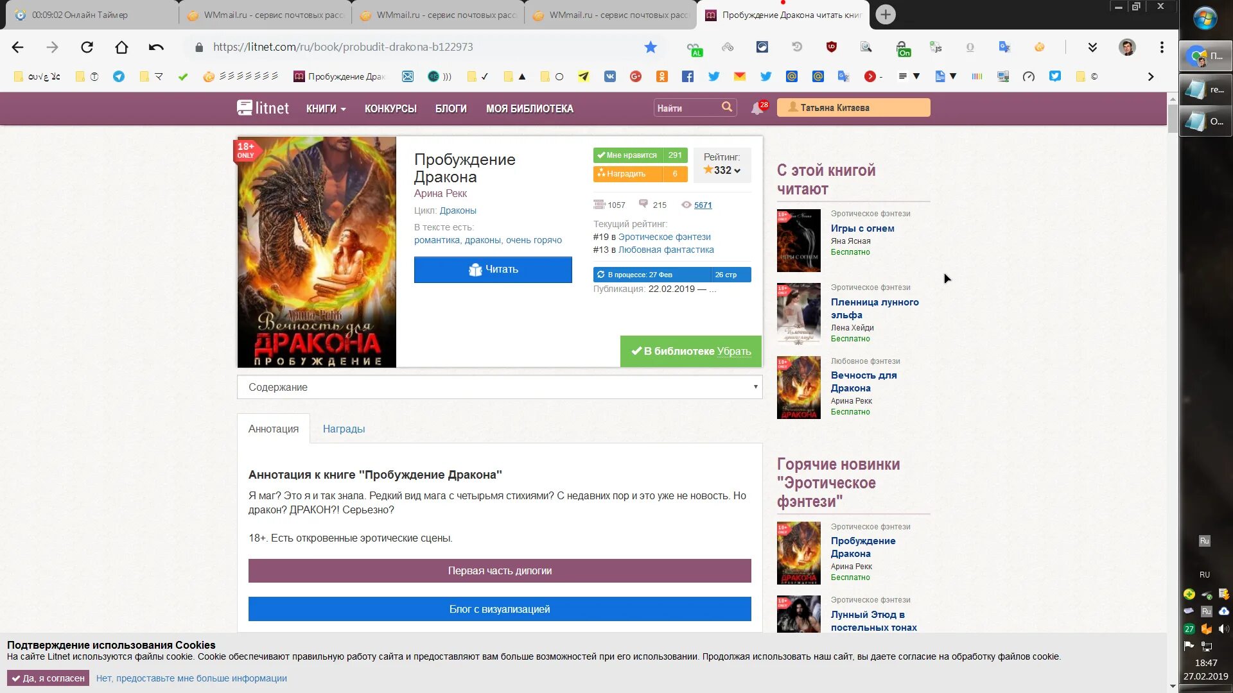Viewport: 1233px width, 693px height.
Task: Switch to the 'Награды' tab
Action: point(344,429)
